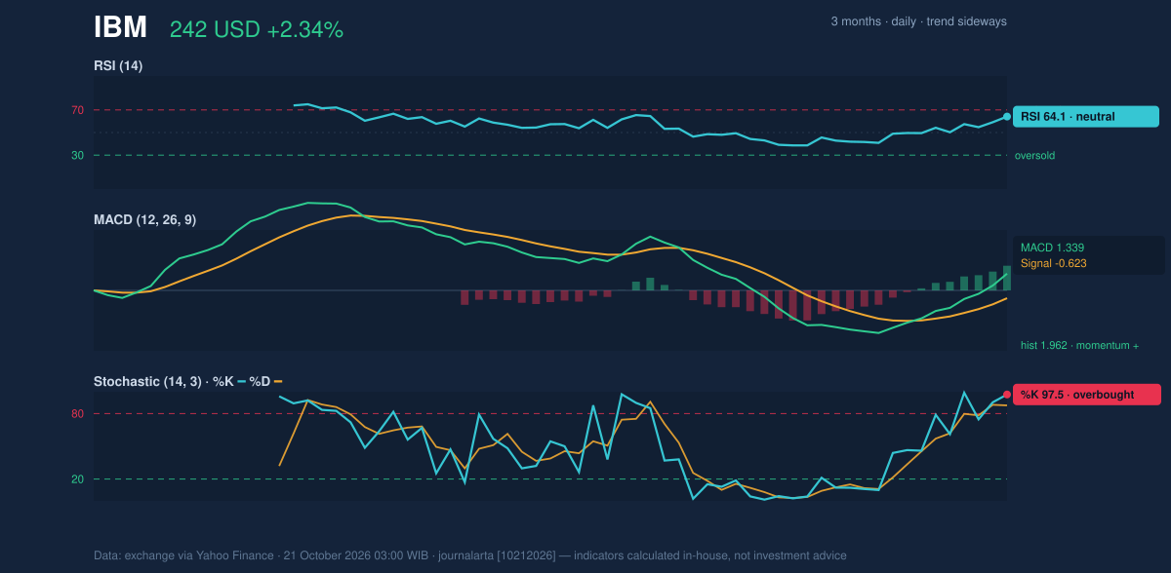Click the Stochastic 20 axis label
Image resolution: width=1171 pixels, height=573 pixels.
point(77,479)
